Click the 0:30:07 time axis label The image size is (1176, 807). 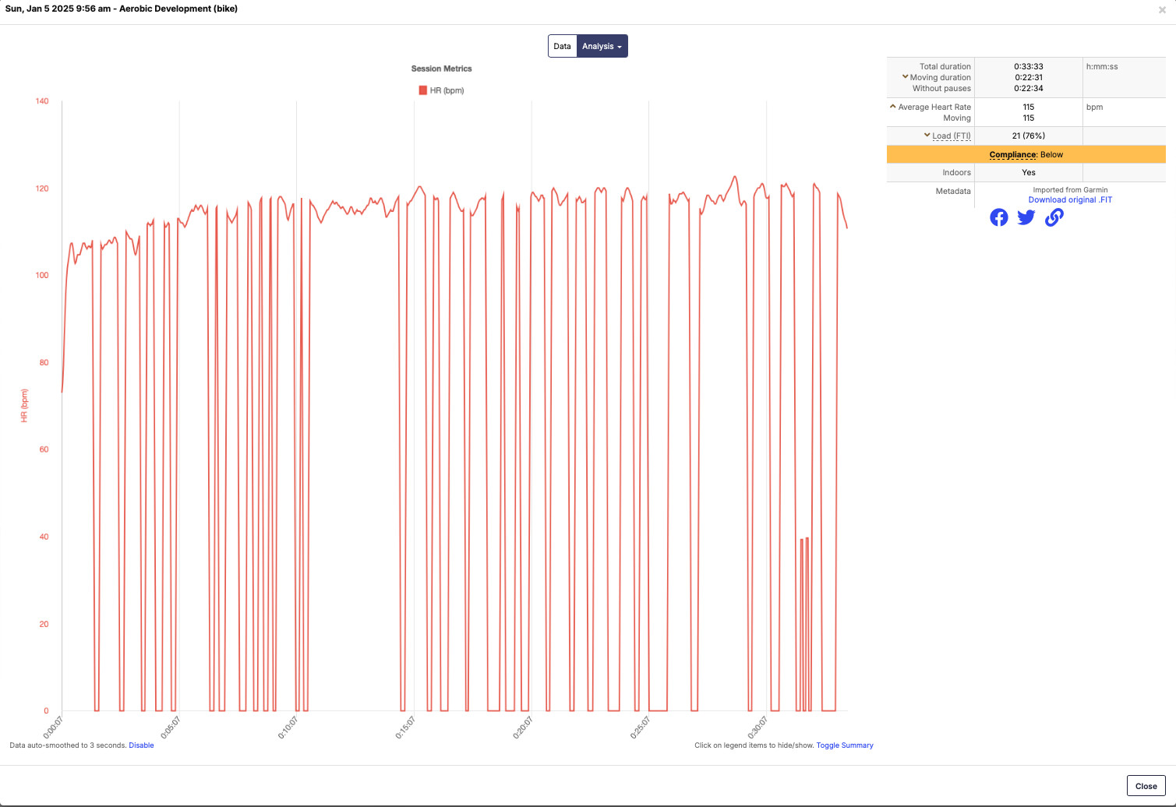758,728
